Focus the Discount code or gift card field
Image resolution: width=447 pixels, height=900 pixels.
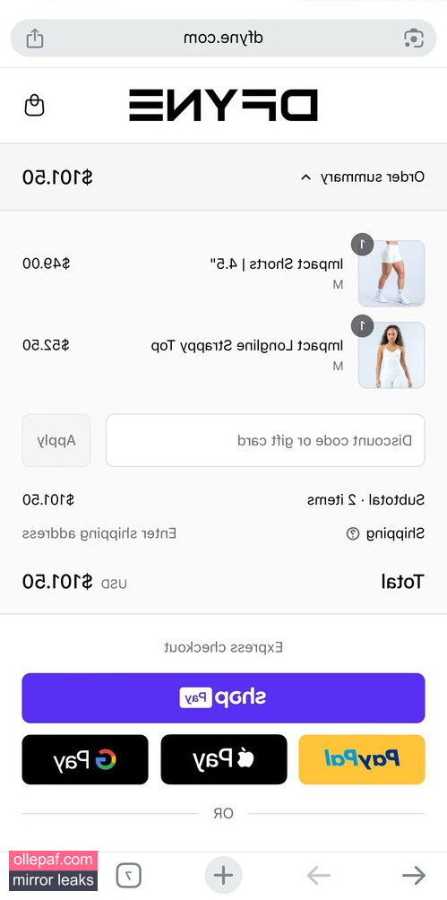[x=265, y=440]
